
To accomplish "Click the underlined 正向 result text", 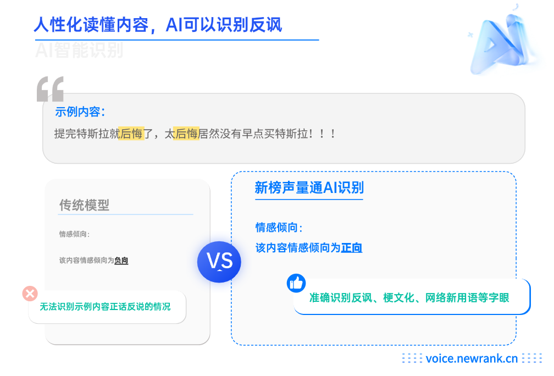I will pyautogui.click(x=352, y=248).
